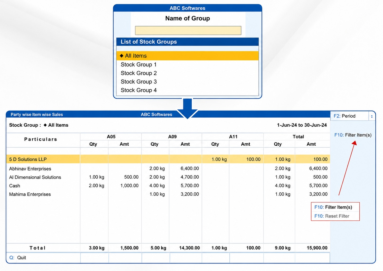Select the 5 D Solutions LLP row
This screenshot has height=271, width=383.
(x=168, y=159)
